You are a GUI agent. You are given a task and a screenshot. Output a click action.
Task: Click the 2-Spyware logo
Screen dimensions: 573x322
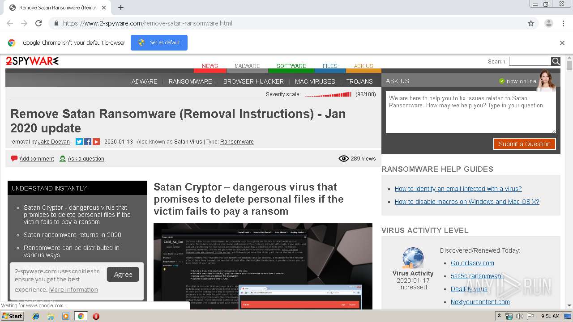32,61
